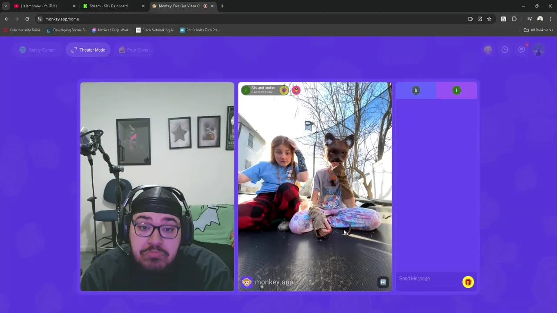
Task: Open a new browser tab
Action: [223, 6]
